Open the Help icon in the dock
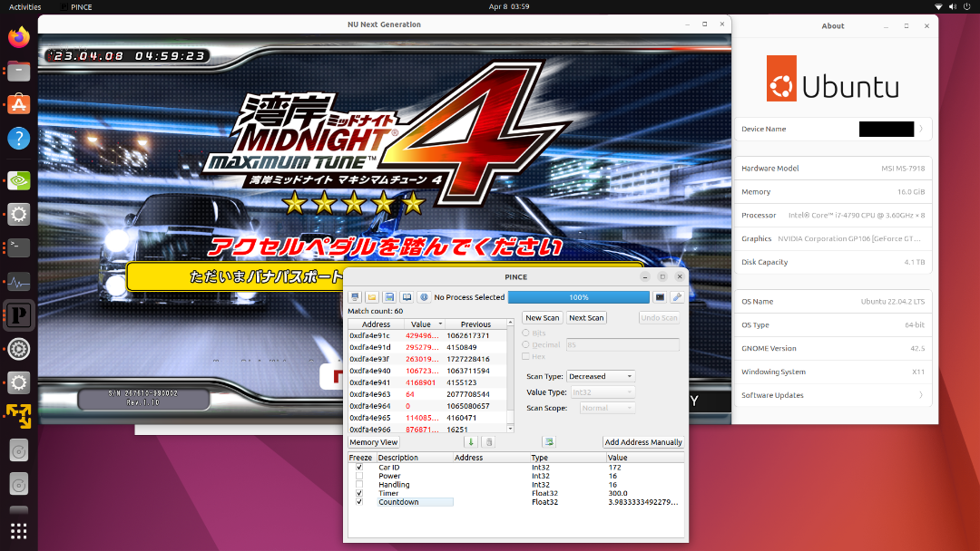 click(19, 139)
